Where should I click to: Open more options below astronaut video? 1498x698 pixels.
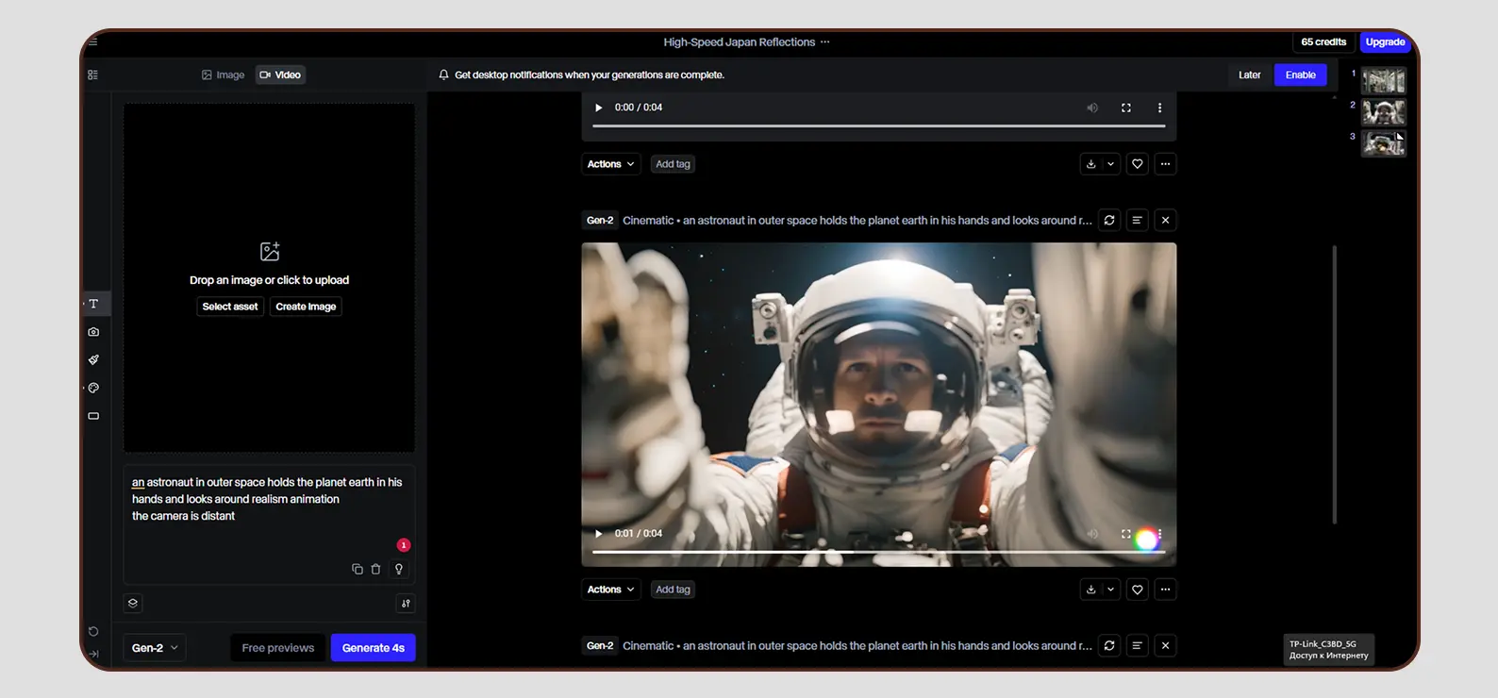tap(1166, 590)
